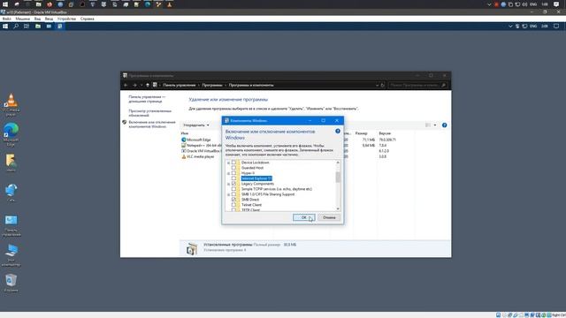This screenshot has height=318, width=566.
Task: Open turn Windows features on or off link
Action: [x=152, y=125]
